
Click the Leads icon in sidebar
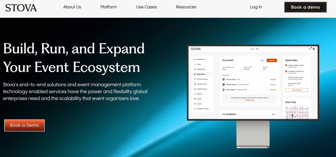[195, 104]
